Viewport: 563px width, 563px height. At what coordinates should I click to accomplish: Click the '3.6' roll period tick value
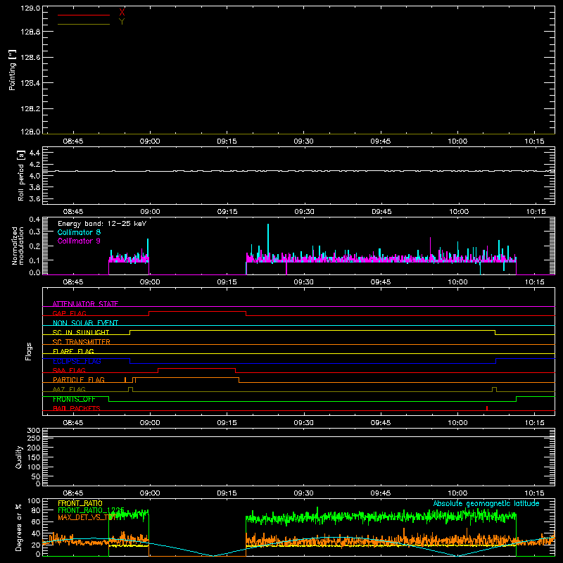pos(34,198)
